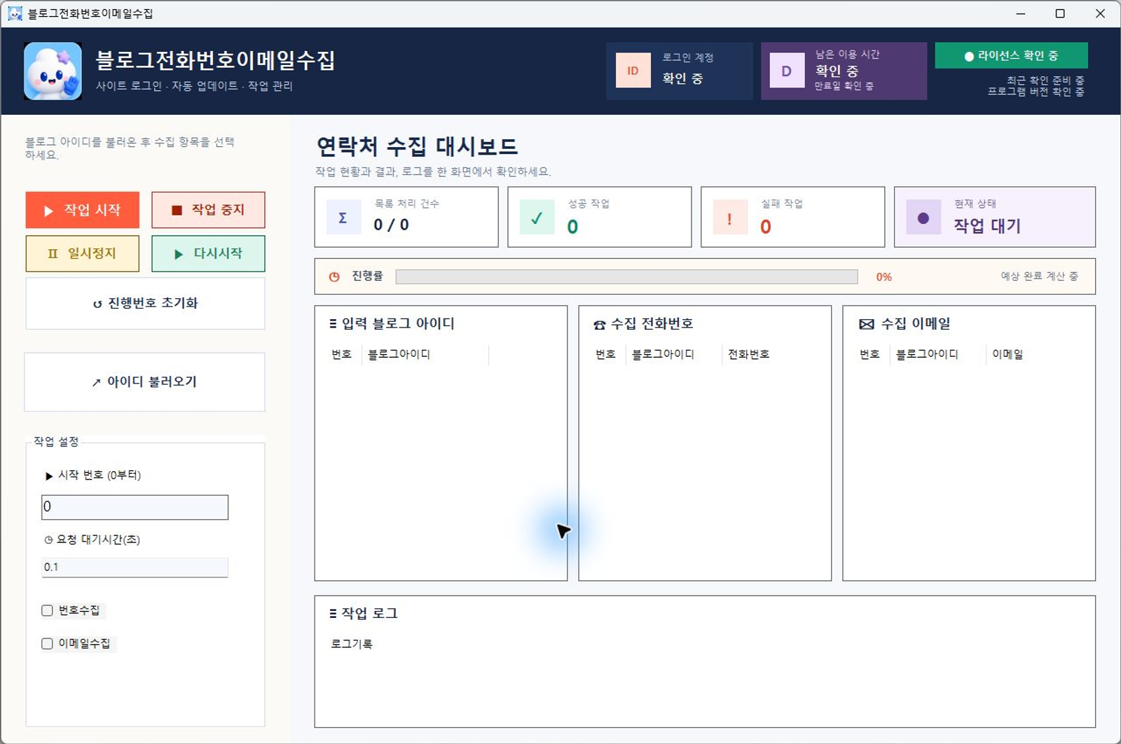1121x744 pixels.
Task: Click the D remaining time icon
Action: (x=787, y=71)
